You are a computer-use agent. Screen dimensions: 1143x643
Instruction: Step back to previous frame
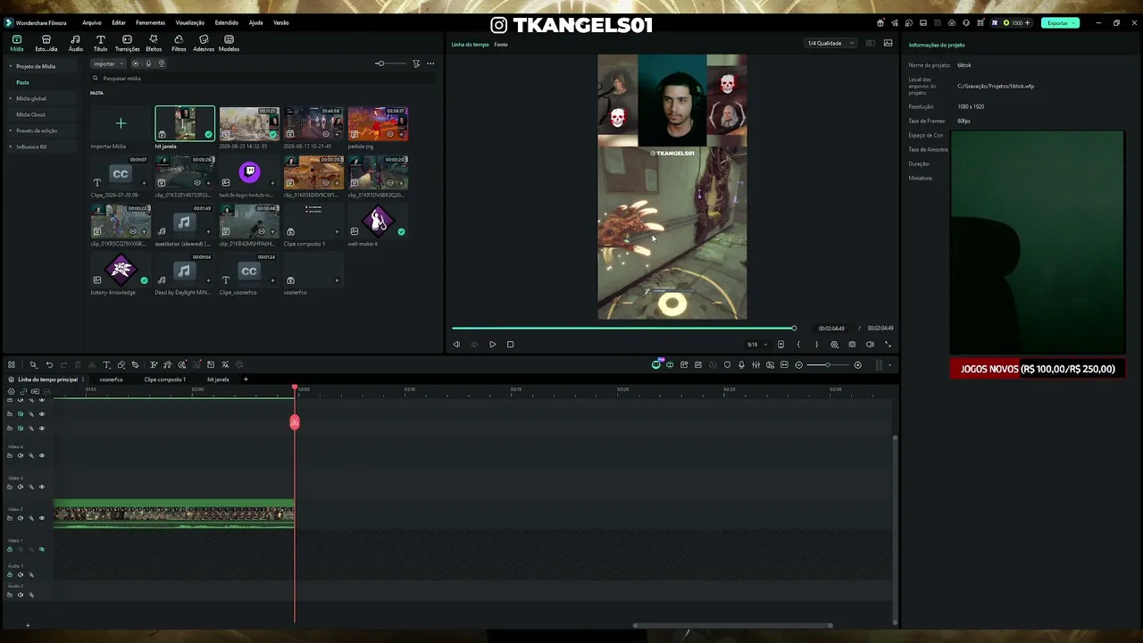(456, 344)
